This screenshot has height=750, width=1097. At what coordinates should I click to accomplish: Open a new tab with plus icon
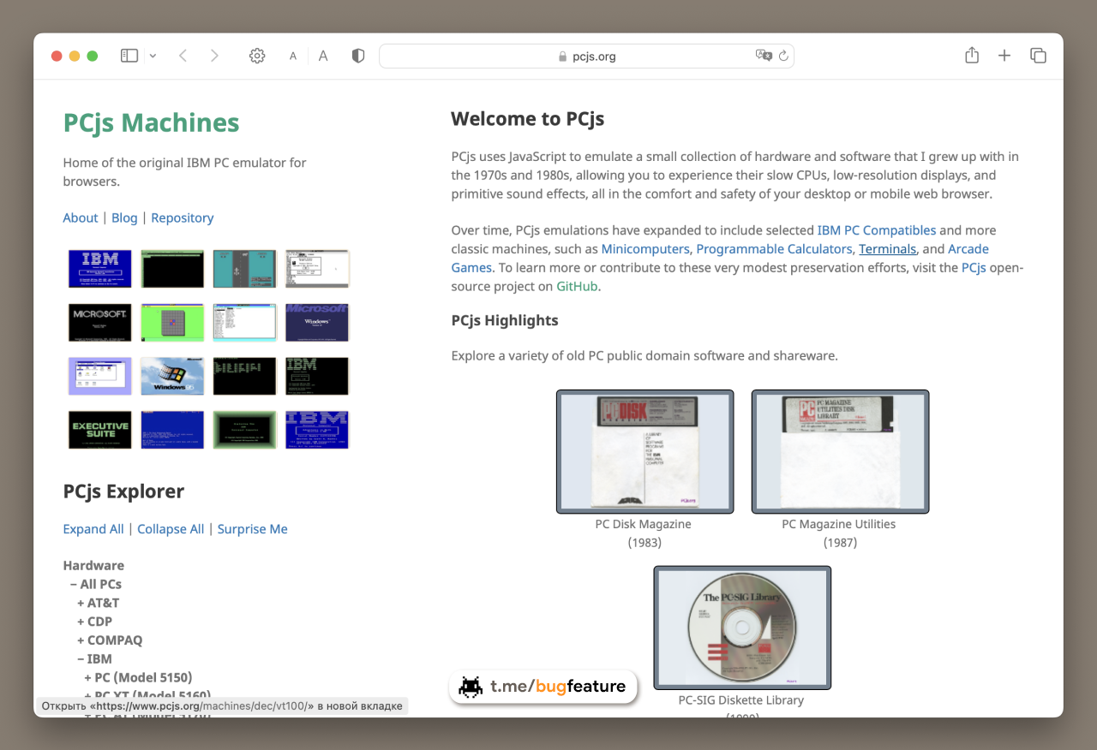coord(1004,56)
